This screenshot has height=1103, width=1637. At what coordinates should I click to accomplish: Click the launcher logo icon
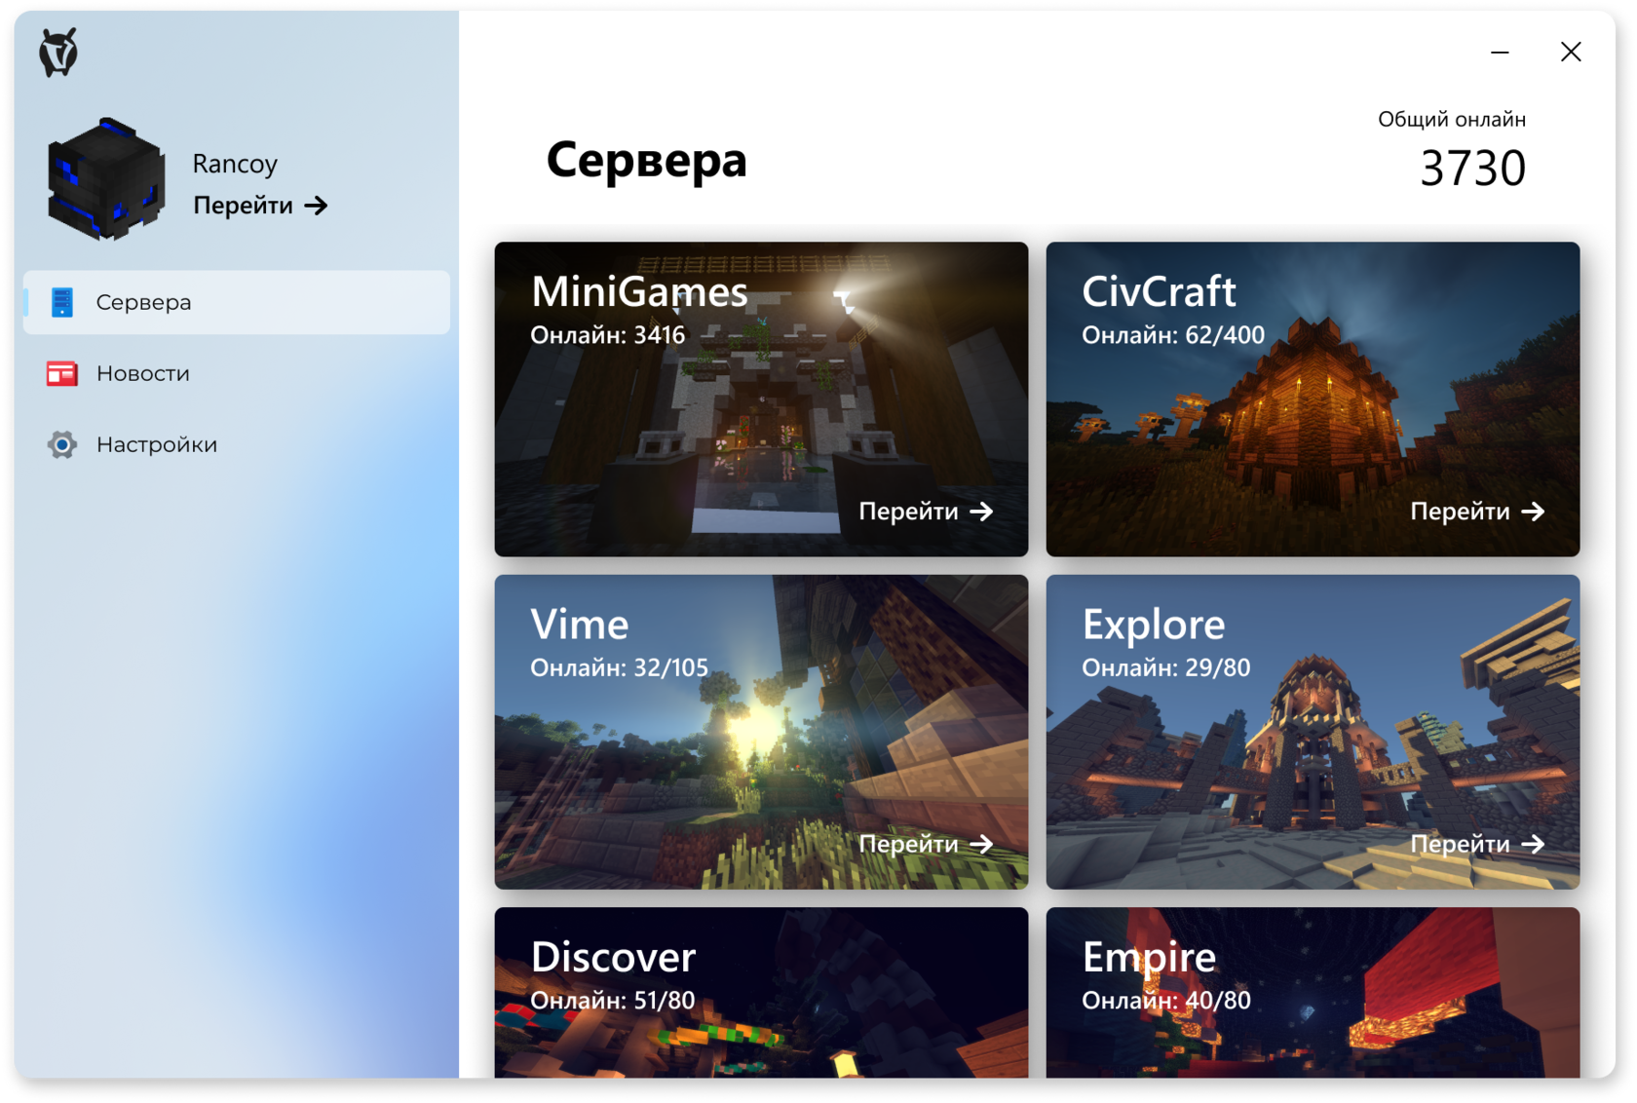point(58,53)
